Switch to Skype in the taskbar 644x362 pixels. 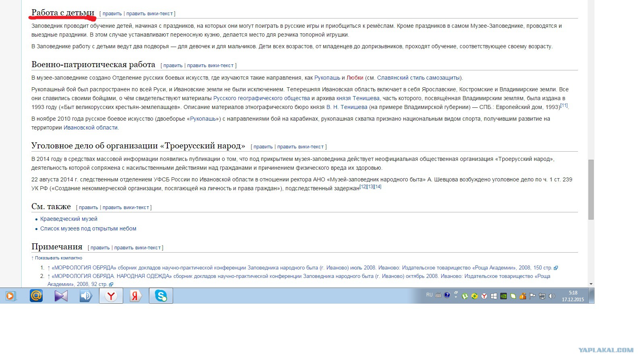(x=161, y=296)
